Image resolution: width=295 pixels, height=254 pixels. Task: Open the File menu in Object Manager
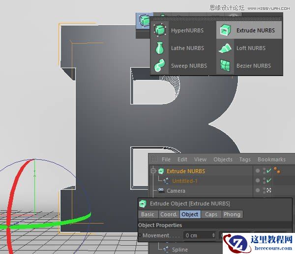[x=166, y=159]
